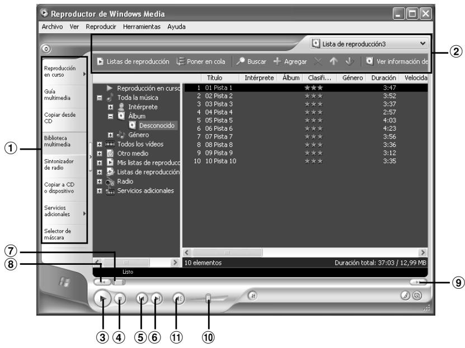Open the Ayuda menu
The image size is (465, 348).
click(176, 27)
